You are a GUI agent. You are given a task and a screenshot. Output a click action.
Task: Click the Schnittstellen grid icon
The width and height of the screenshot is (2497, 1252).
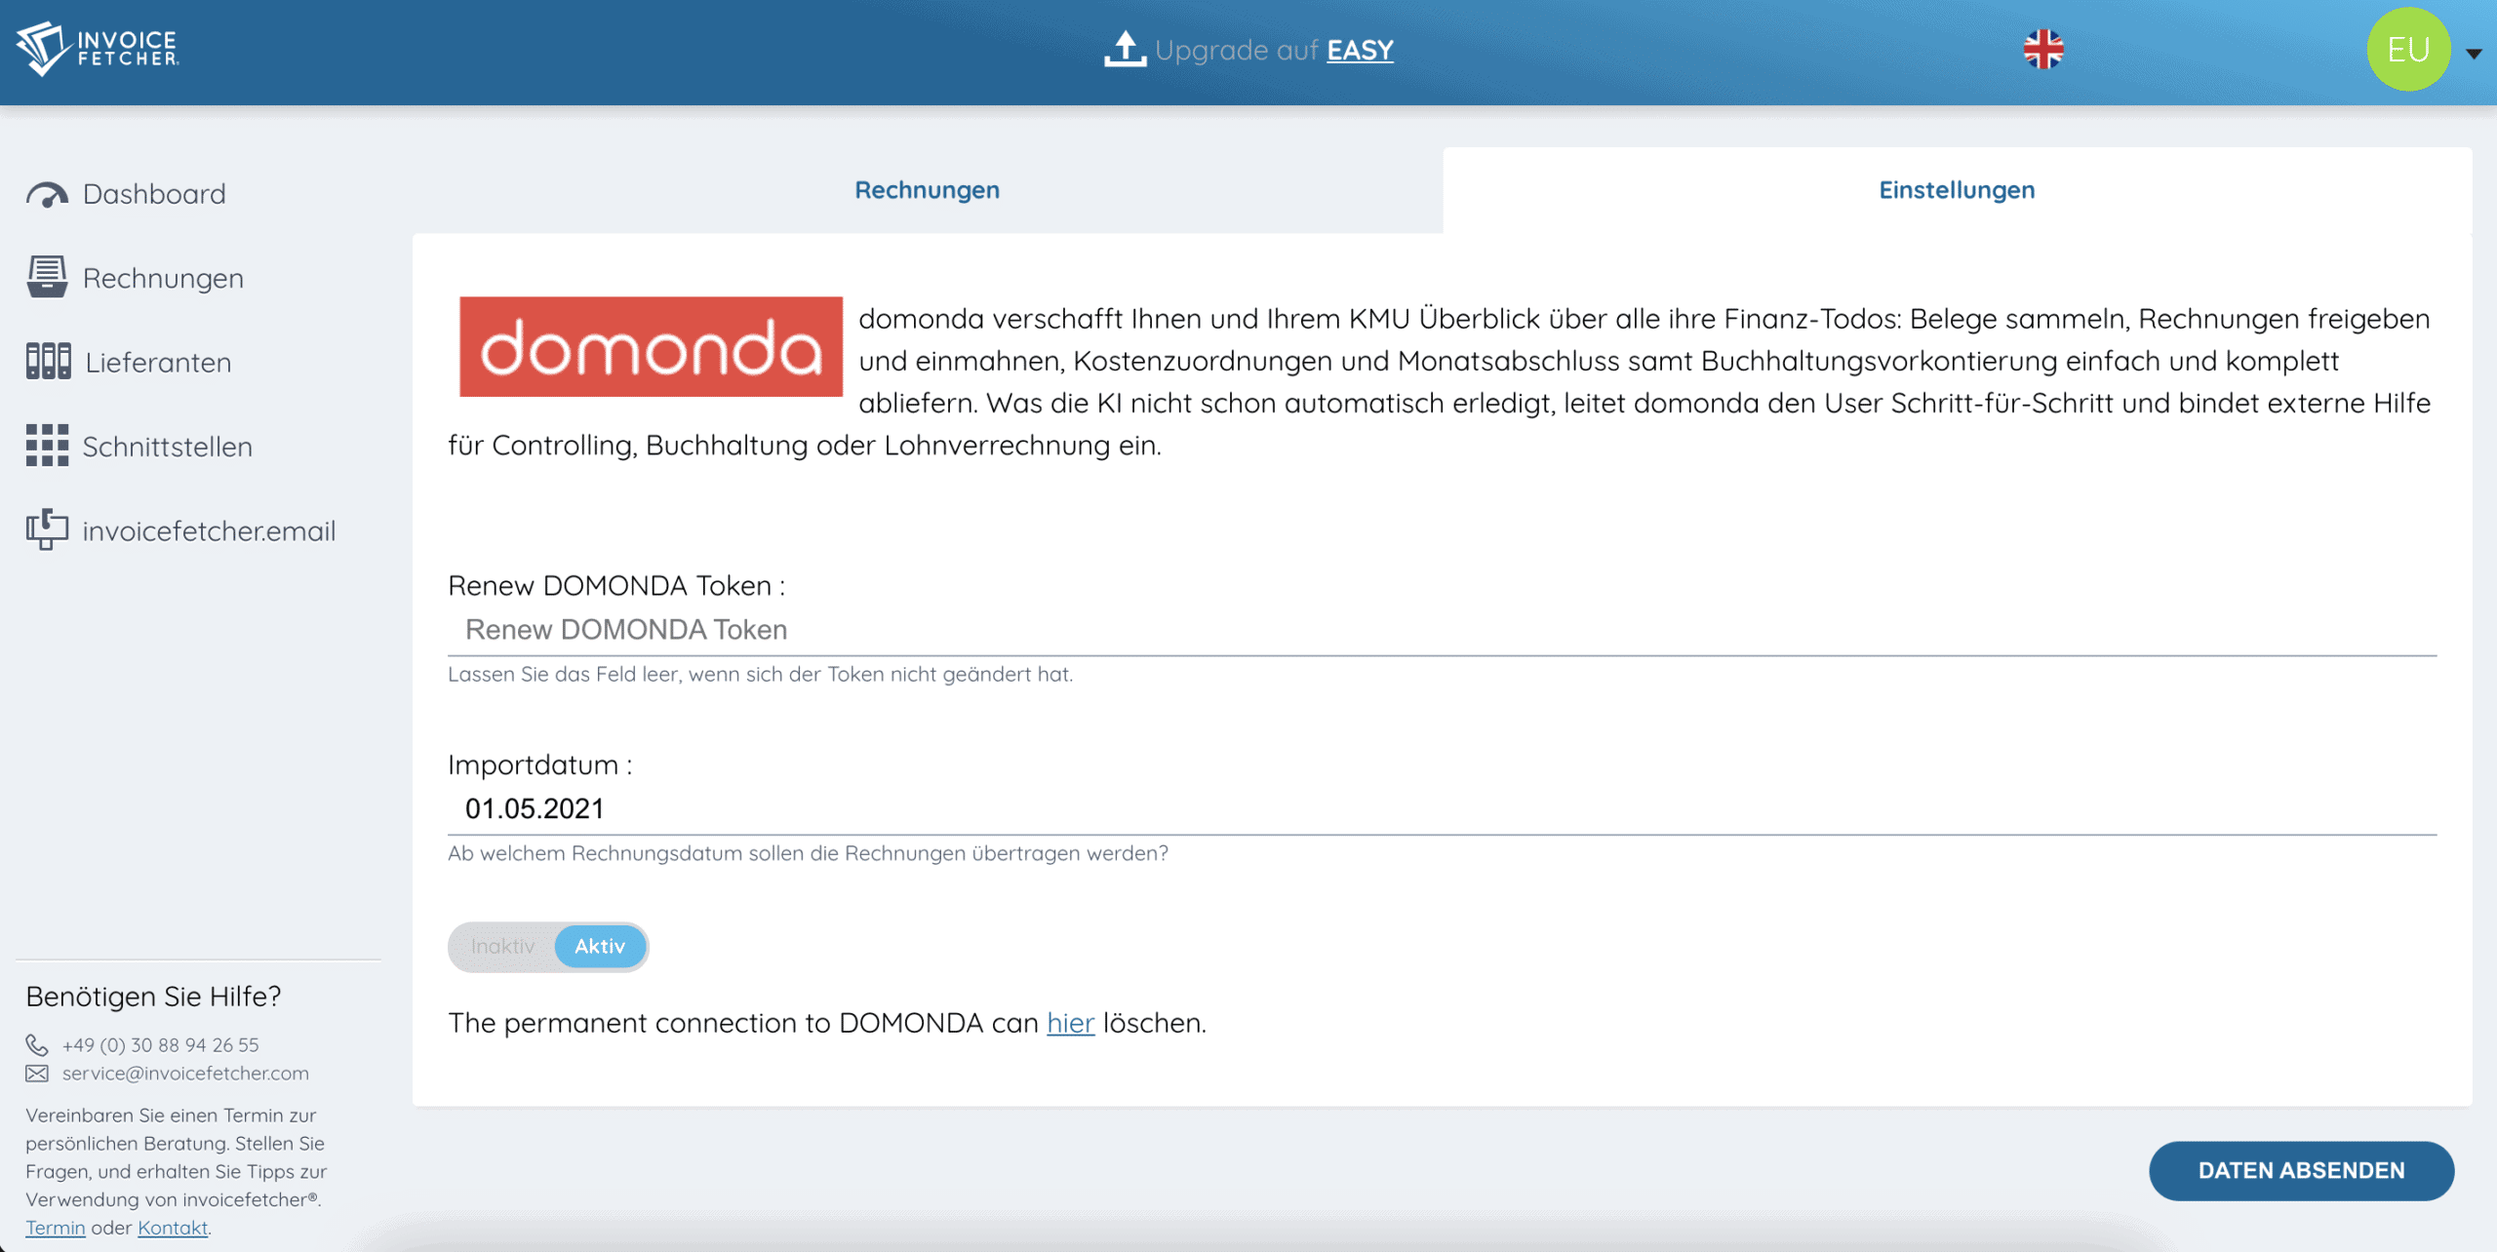pyautogui.click(x=47, y=446)
